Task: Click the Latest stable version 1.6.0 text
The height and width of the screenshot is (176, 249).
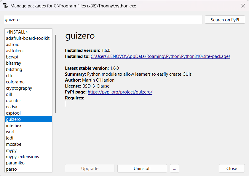Action: click(x=92, y=68)
